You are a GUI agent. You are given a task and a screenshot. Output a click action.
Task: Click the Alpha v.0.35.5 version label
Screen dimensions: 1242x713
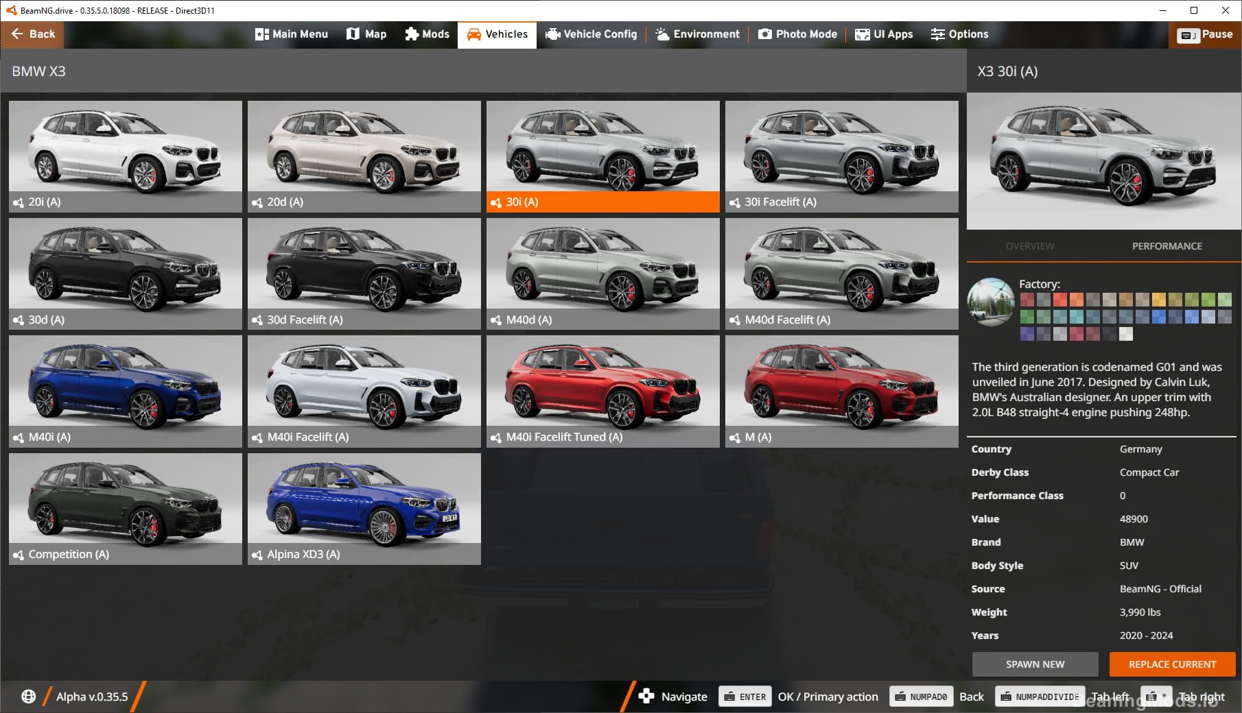click(92, 697)
